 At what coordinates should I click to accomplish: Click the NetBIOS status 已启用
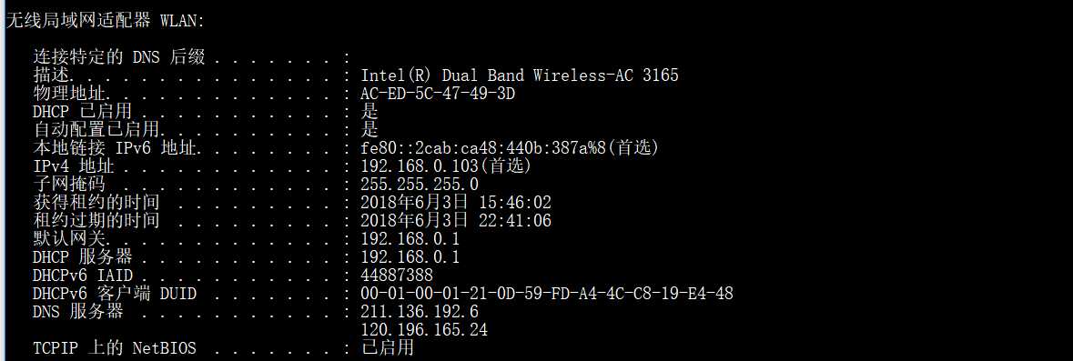[388, 348]
